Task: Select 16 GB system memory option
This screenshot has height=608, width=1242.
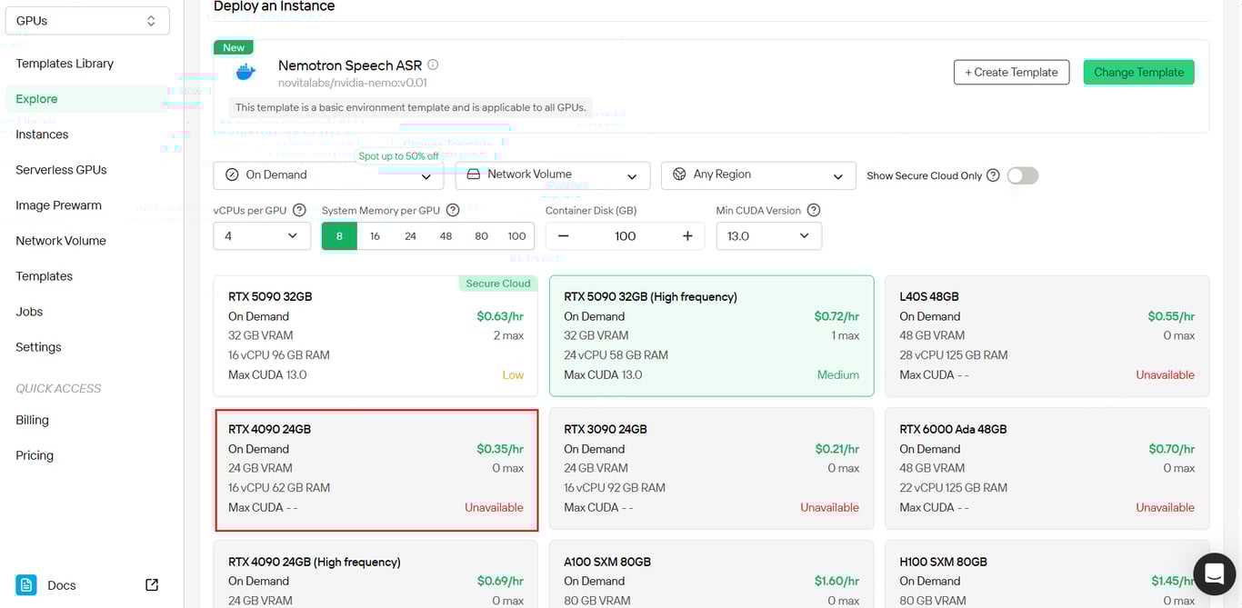Action: pyautogui.click(x=375, y=236)
